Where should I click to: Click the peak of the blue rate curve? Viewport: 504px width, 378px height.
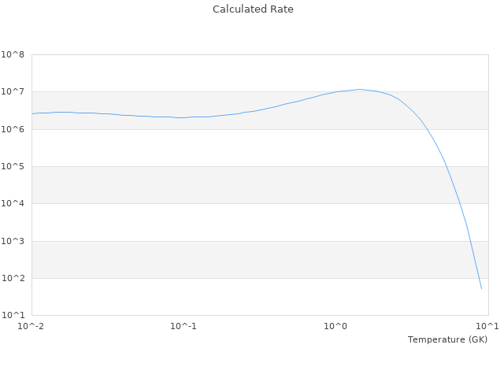click(x=360, y=89)
